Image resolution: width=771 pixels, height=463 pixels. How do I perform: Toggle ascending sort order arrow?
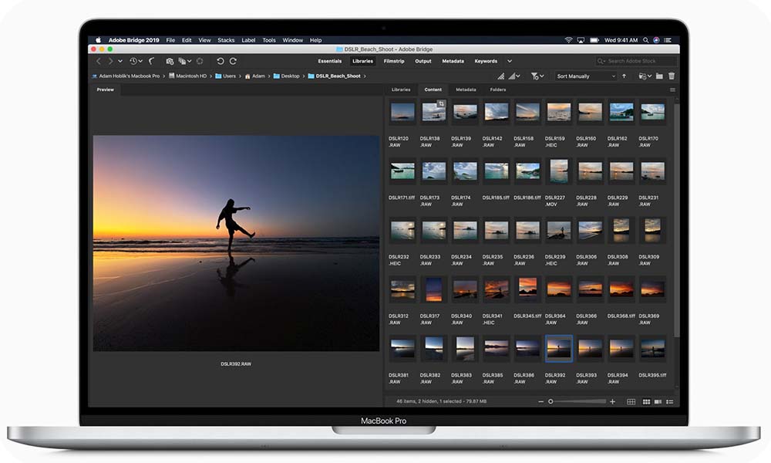pyautogui.click(x=624, y=76)
